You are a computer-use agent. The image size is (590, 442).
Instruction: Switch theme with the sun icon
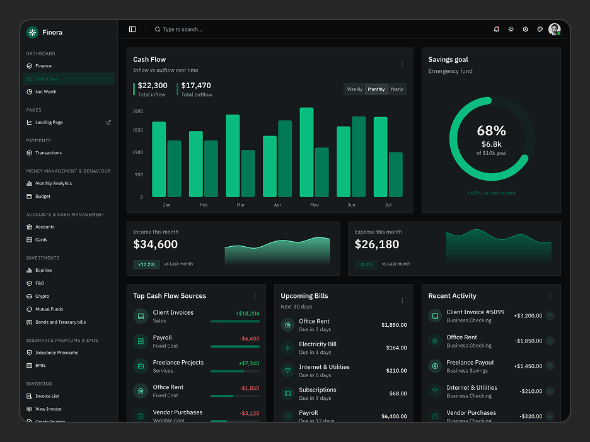511,30
